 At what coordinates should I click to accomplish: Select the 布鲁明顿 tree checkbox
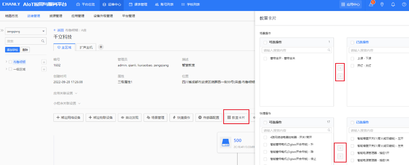(x=10, y=62)
